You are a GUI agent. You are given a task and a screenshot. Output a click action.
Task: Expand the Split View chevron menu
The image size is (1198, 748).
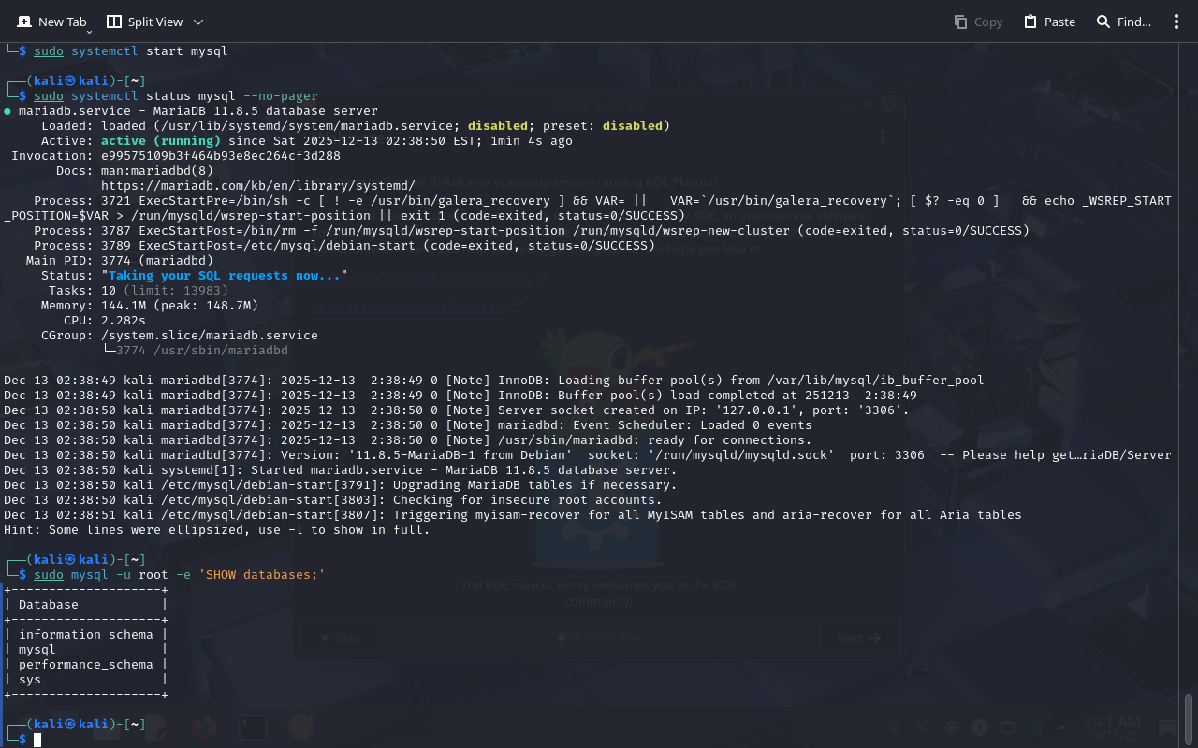[197, 22]
